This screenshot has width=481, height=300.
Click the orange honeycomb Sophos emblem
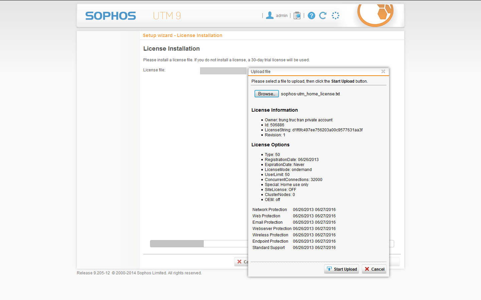(x=376, y=14)
